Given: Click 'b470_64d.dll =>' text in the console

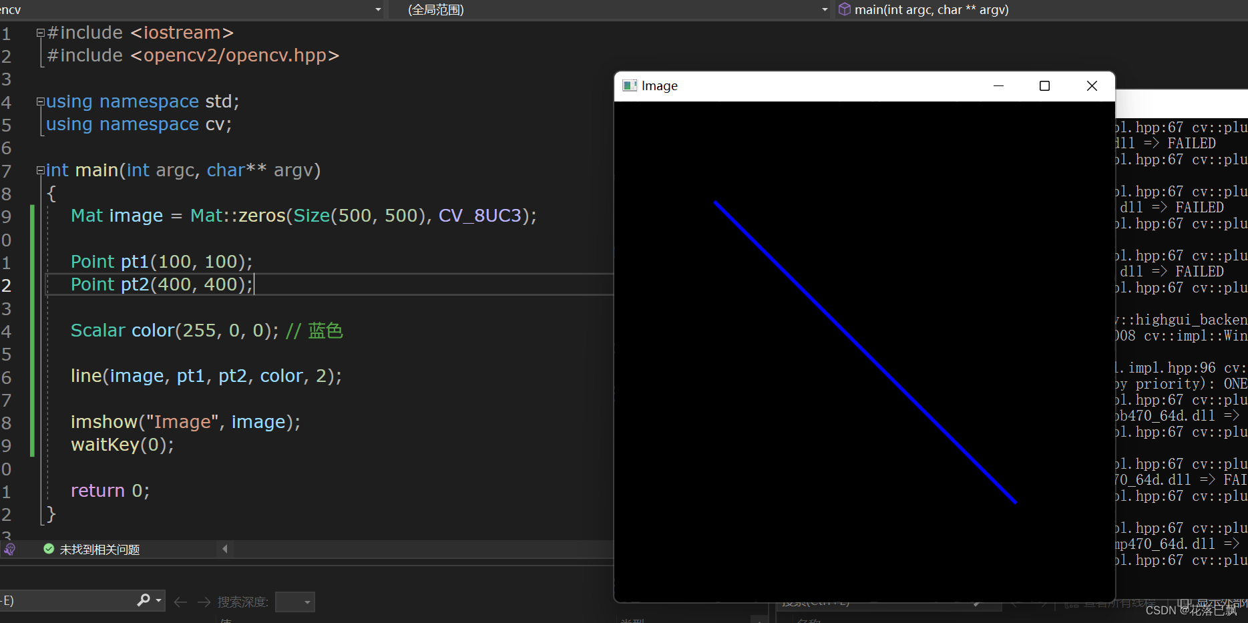Looking at the screenshot, I should coord(1178,416).
